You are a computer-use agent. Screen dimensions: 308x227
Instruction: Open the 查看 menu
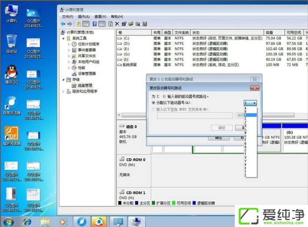[x=101, y=17]
